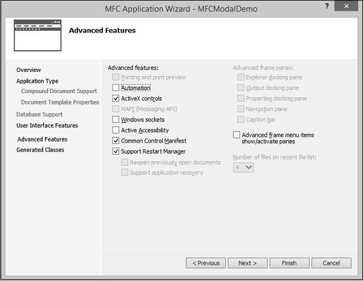Check Advanced frame menu items show/activate panes
The width and height of the screenshot is (363, 281).
237,135
